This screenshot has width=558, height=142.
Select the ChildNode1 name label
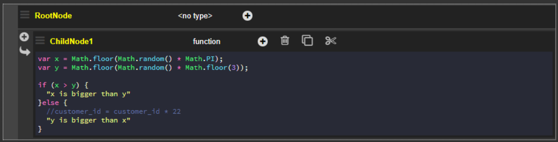coord(71,41)
